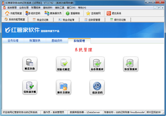Screen dimensions: 166x116
Task: Open 现金日记账 shortcut tab
Action: click(x=41, y=20)
